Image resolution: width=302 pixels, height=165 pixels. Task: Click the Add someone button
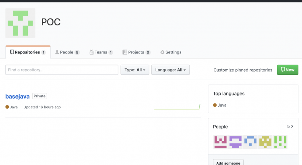pos(228,163)
